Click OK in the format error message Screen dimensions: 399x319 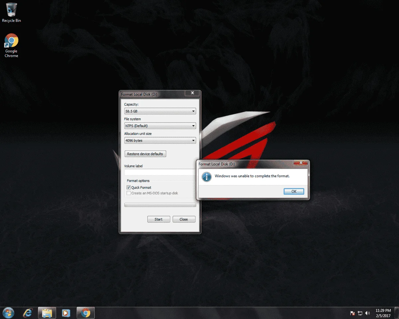click(294, 191)
